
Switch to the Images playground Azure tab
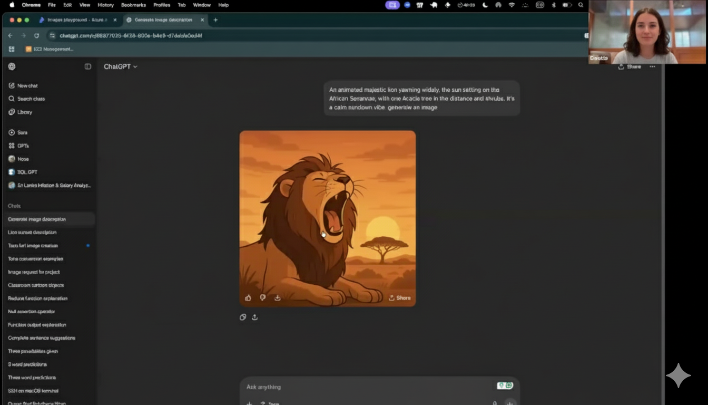tap(77, 20)
